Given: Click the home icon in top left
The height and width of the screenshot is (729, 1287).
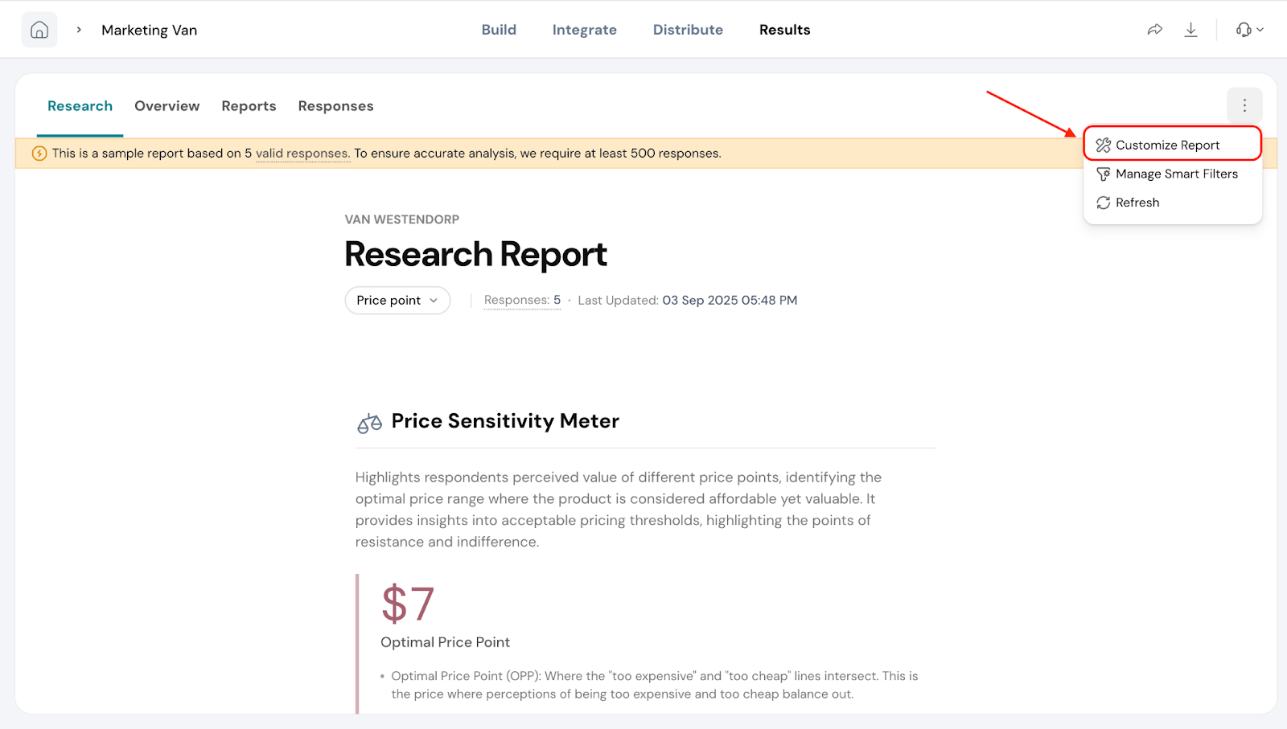Looking at the screenshot, I should (39, 30).
